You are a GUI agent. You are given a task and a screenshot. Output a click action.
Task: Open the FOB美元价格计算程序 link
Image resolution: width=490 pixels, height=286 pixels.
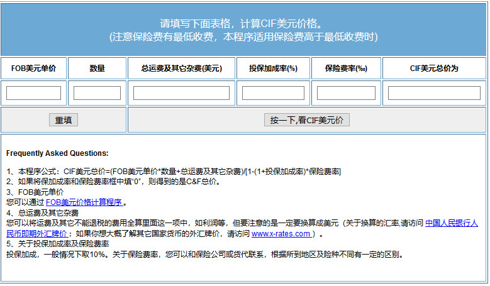[84, 202]
